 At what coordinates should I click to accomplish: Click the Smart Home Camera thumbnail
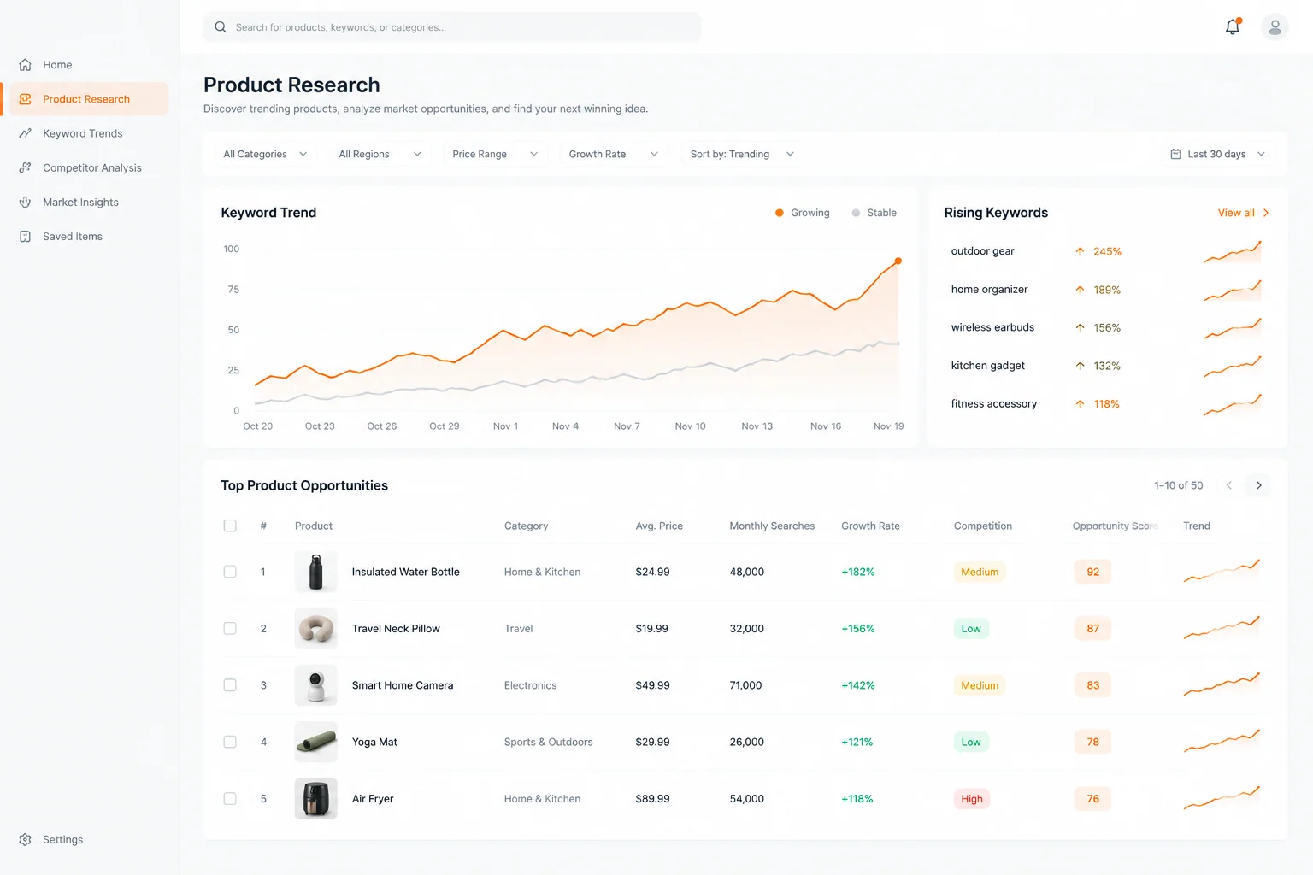click(x=315, y=685)
